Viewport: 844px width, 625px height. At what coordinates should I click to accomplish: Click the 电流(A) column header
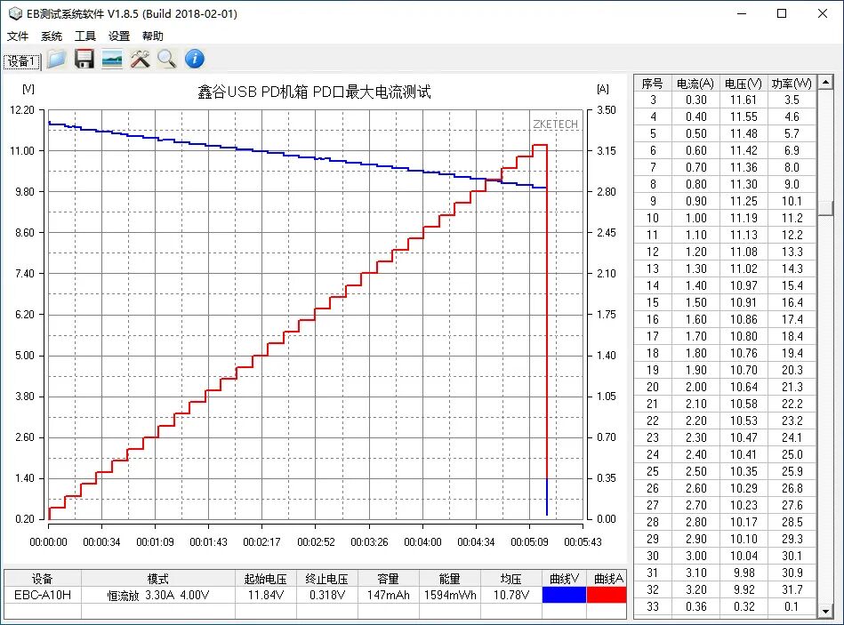(695, 84)
